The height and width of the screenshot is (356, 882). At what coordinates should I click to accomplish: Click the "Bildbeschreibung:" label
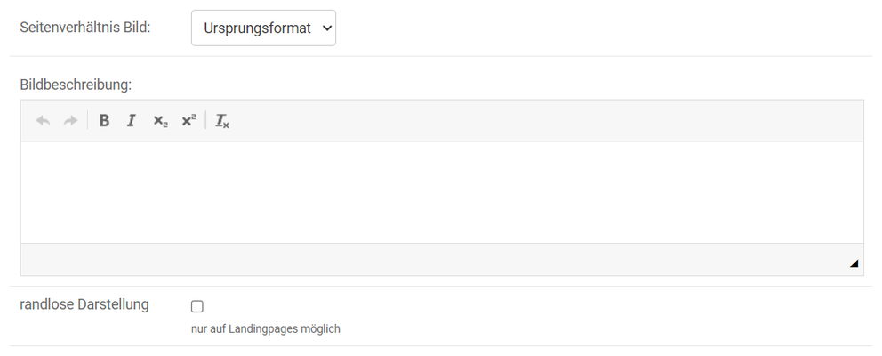pos(76,85)
